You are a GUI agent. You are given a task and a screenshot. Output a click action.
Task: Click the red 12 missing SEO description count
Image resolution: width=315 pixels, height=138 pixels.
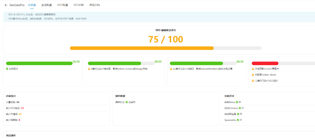(22, 108)
